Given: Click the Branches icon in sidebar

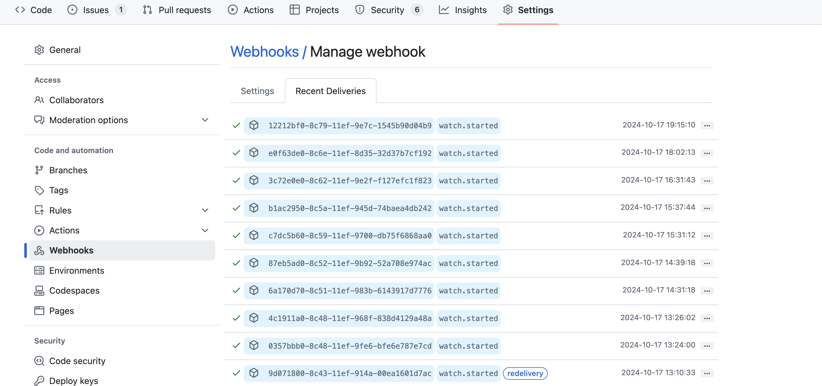Looking at the screenshot, I should pyautogui.click(x=39, y=170).
